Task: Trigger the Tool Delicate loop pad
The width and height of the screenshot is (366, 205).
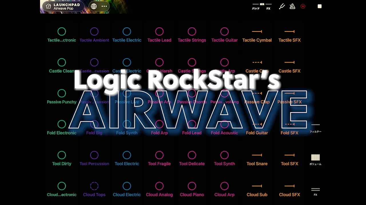Action: pos(192,159)
